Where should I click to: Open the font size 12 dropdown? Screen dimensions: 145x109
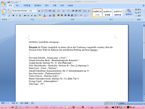(x=36, y=11)
